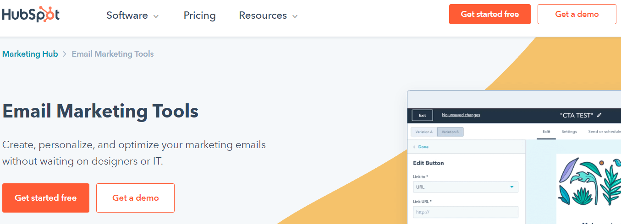The height and width of the screenshot is (224, 621).
Task: Click "Get started free" in the header
Action: pos(489,14)
